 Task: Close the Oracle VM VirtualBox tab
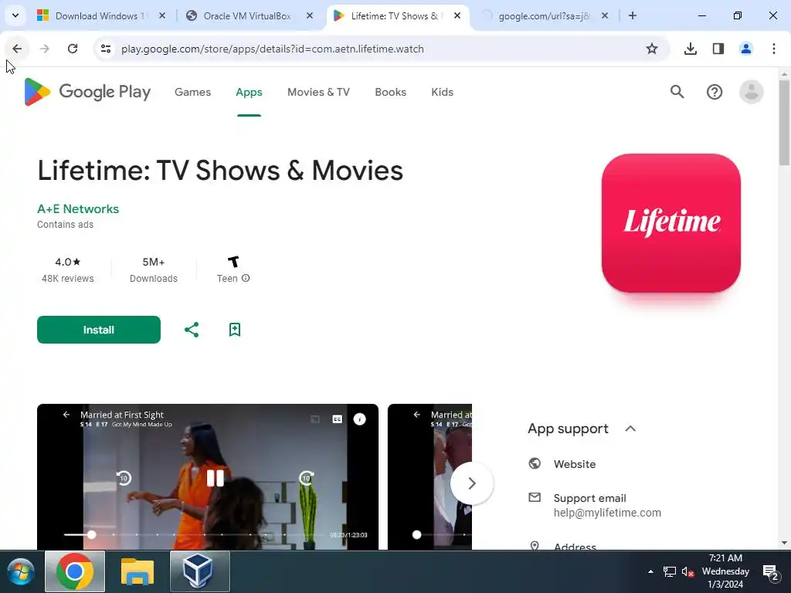(310, 15)
